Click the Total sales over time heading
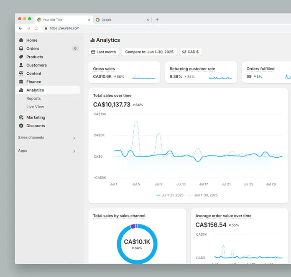 [112, 96]
